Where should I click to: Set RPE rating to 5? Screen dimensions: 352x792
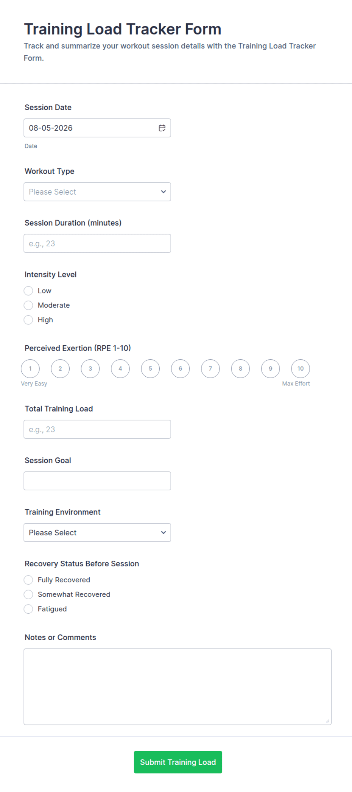(x=150, y=369)
